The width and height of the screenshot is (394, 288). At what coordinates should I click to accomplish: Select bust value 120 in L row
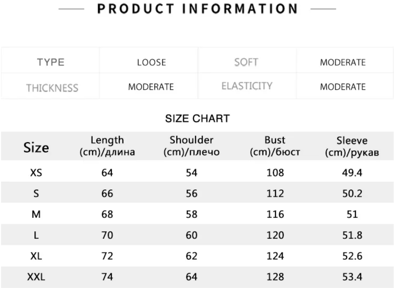click(275, 235)
